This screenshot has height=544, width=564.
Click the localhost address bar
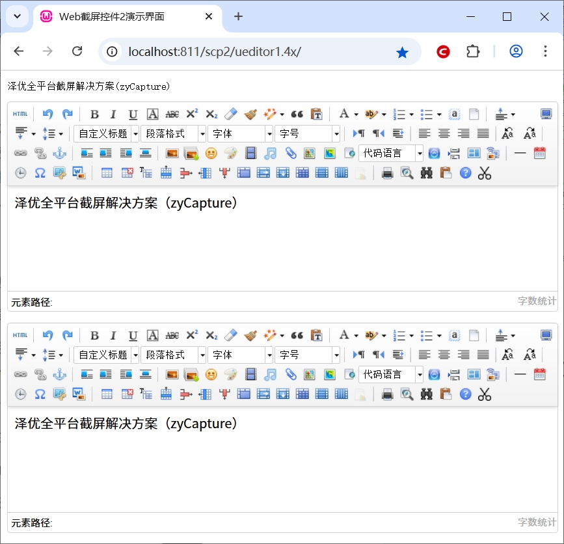coord(259,52)
